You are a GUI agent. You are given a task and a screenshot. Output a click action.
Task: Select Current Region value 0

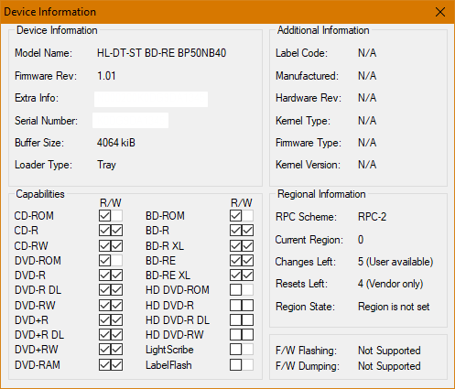pyautogui.click(x=361, y=240)
